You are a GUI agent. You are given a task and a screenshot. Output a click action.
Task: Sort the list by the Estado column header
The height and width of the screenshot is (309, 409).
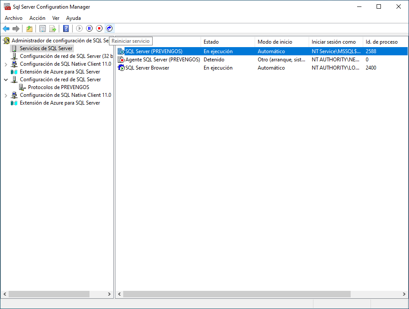coord(211,42)
